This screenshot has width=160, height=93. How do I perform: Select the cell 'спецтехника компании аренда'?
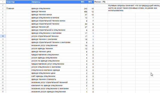pyautogui.click(x=55, y=70)
